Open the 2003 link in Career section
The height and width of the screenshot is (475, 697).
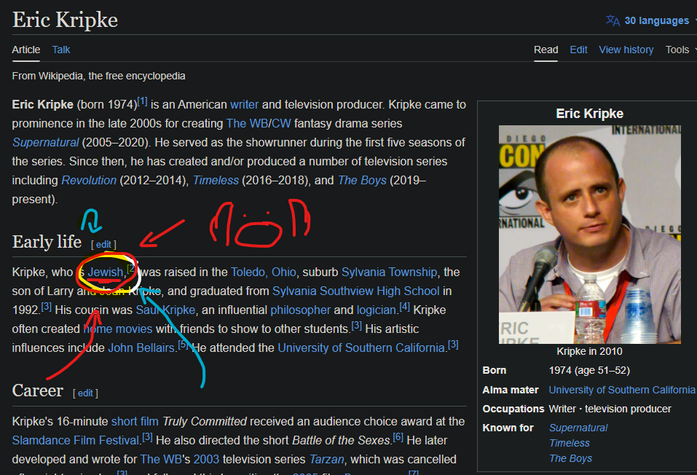206,459
